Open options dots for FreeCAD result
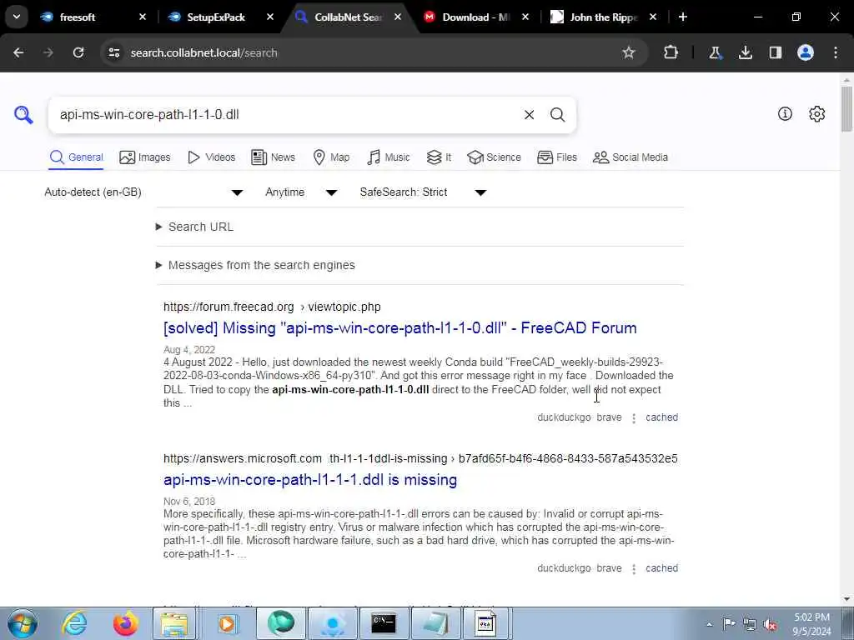The width and height of the screenshot is (854, 640). 634,418
